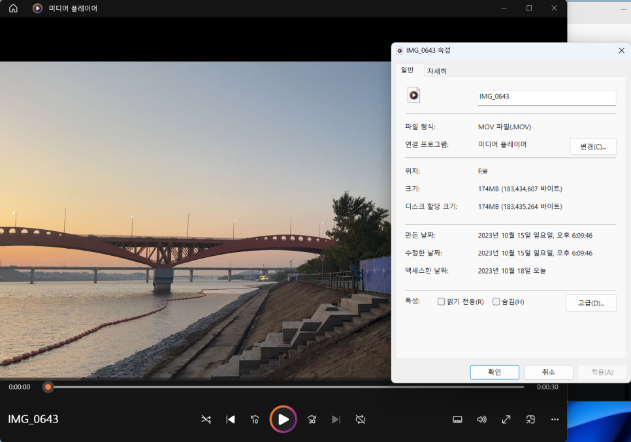Click the middle of the seek bar

click(x=283, y=387)
